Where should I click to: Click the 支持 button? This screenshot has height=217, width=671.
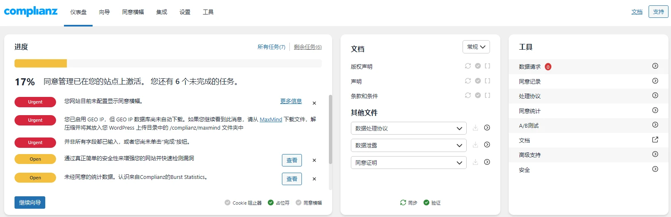(x=659, y=12)
